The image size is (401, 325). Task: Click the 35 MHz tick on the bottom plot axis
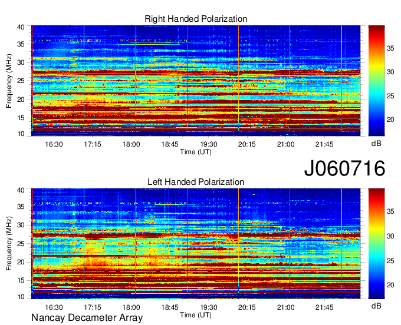21,207
